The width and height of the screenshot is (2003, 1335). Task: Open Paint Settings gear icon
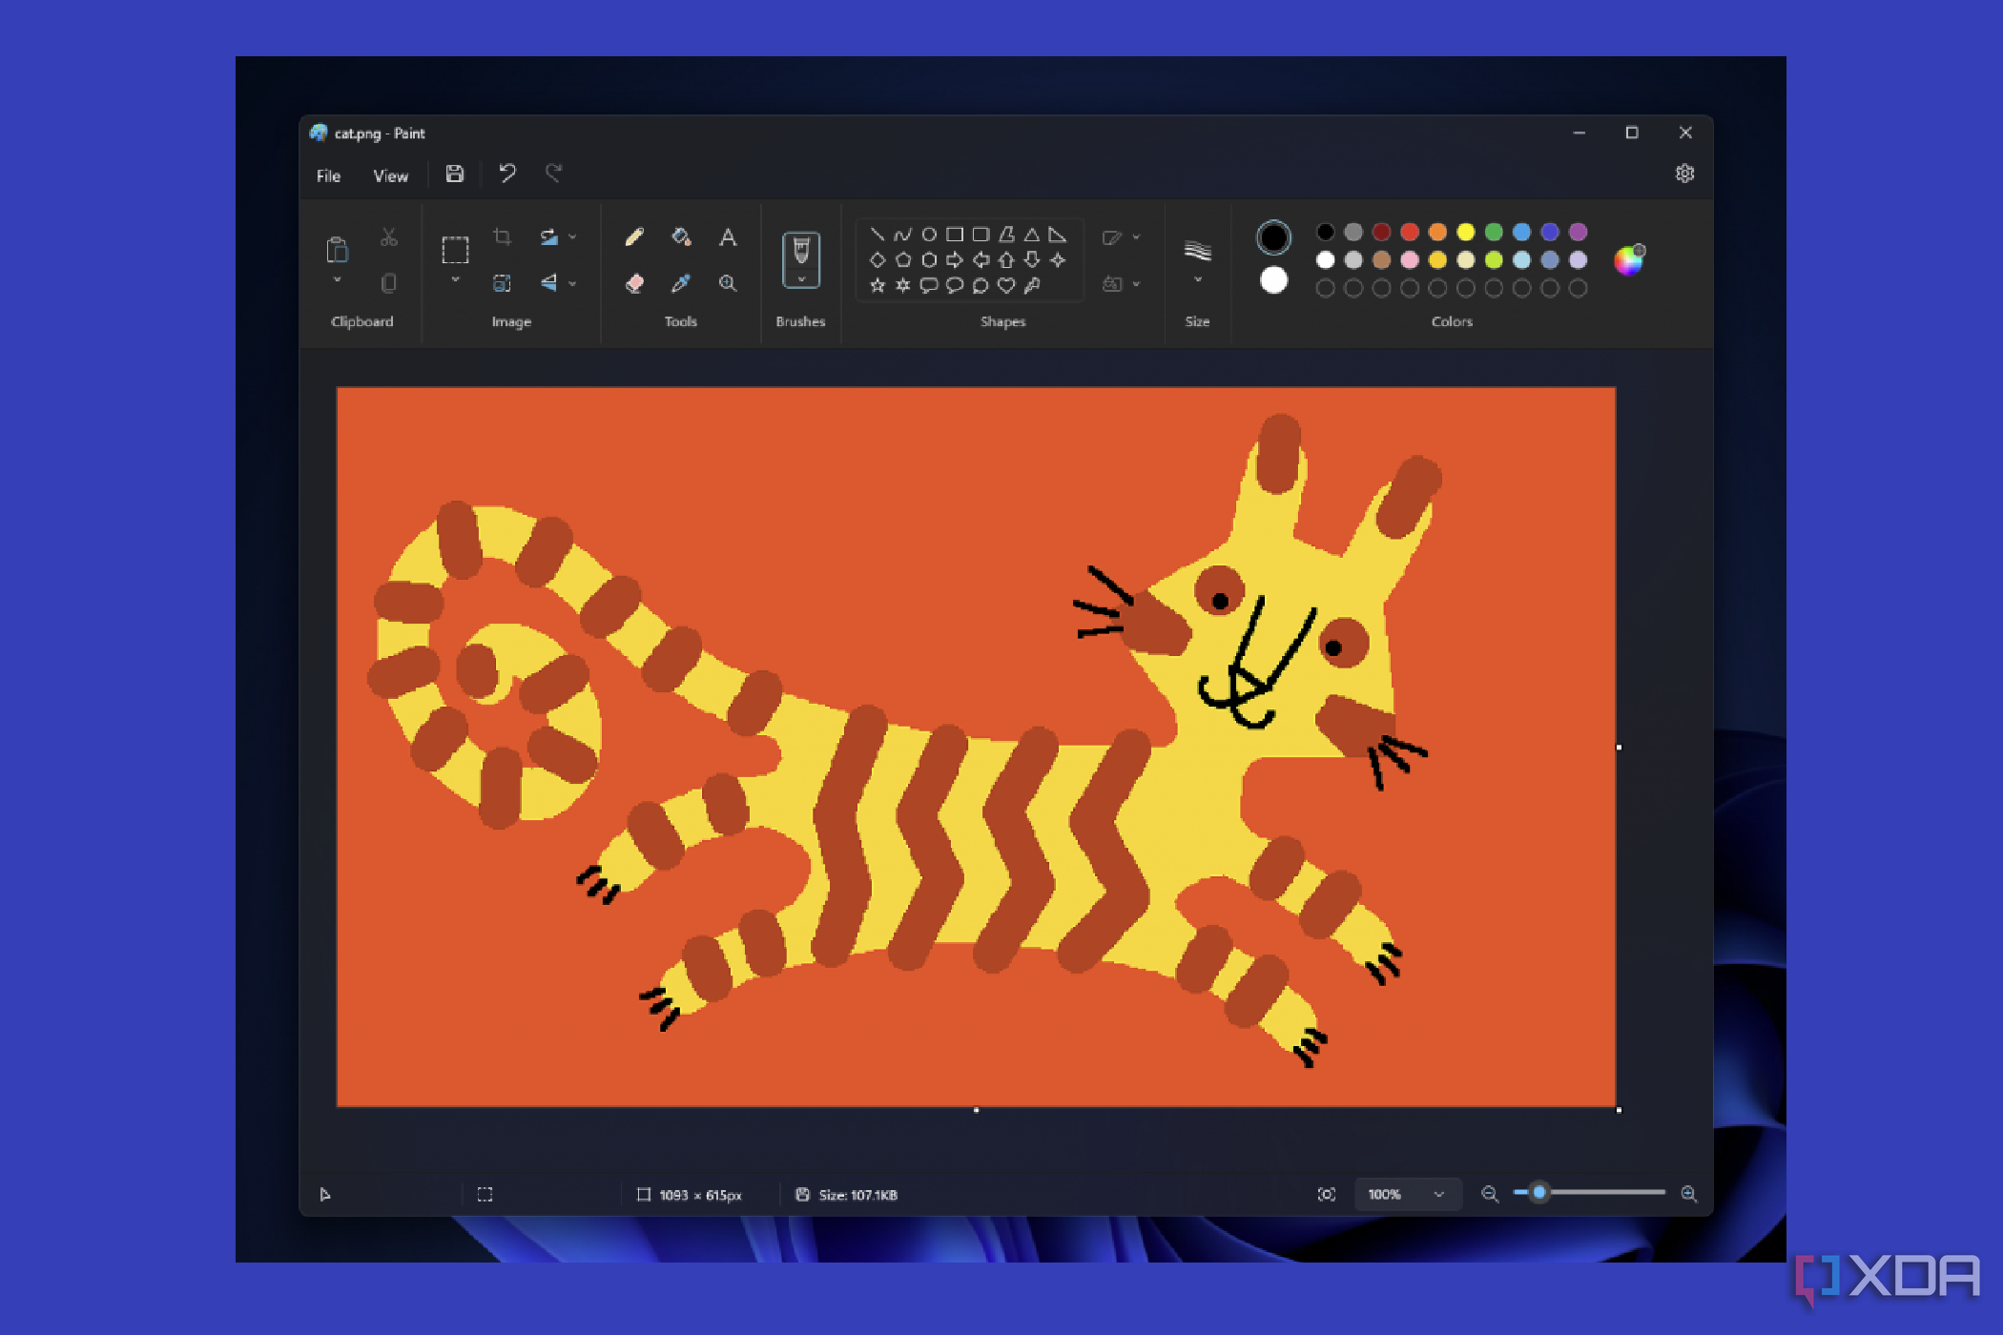coord(1685,173)
